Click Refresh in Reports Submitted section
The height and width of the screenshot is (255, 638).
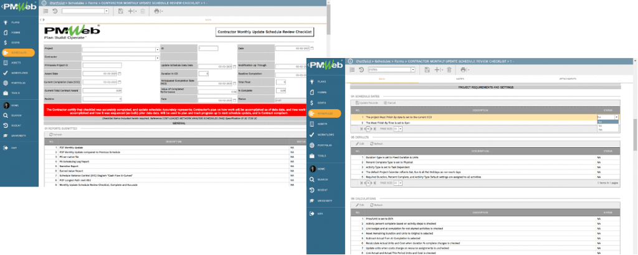tap(55, 135)
